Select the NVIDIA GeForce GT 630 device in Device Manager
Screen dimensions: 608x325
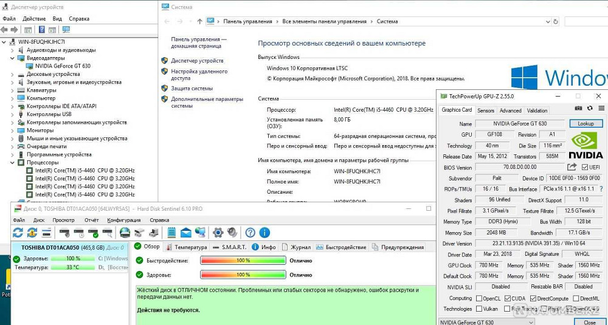pyautogui.click(x=63, y=66)
